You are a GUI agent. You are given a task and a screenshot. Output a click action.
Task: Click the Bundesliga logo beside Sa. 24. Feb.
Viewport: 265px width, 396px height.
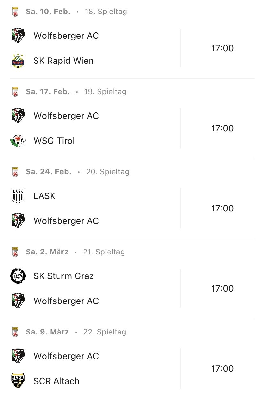(15, 172)
